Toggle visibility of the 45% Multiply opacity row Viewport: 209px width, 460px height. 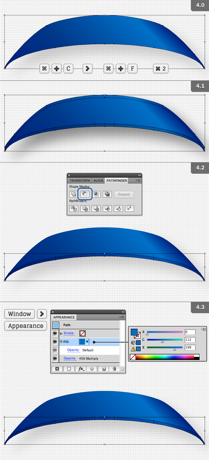point(55,359)
